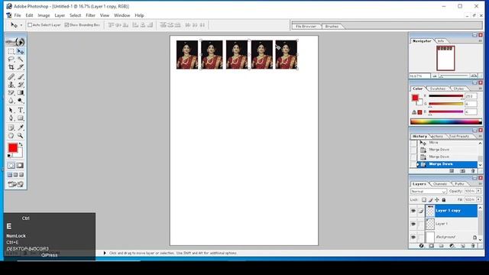
Task: Open the layer blending mode dropdown
Action: pyautogui.click(x=428, y=191)
